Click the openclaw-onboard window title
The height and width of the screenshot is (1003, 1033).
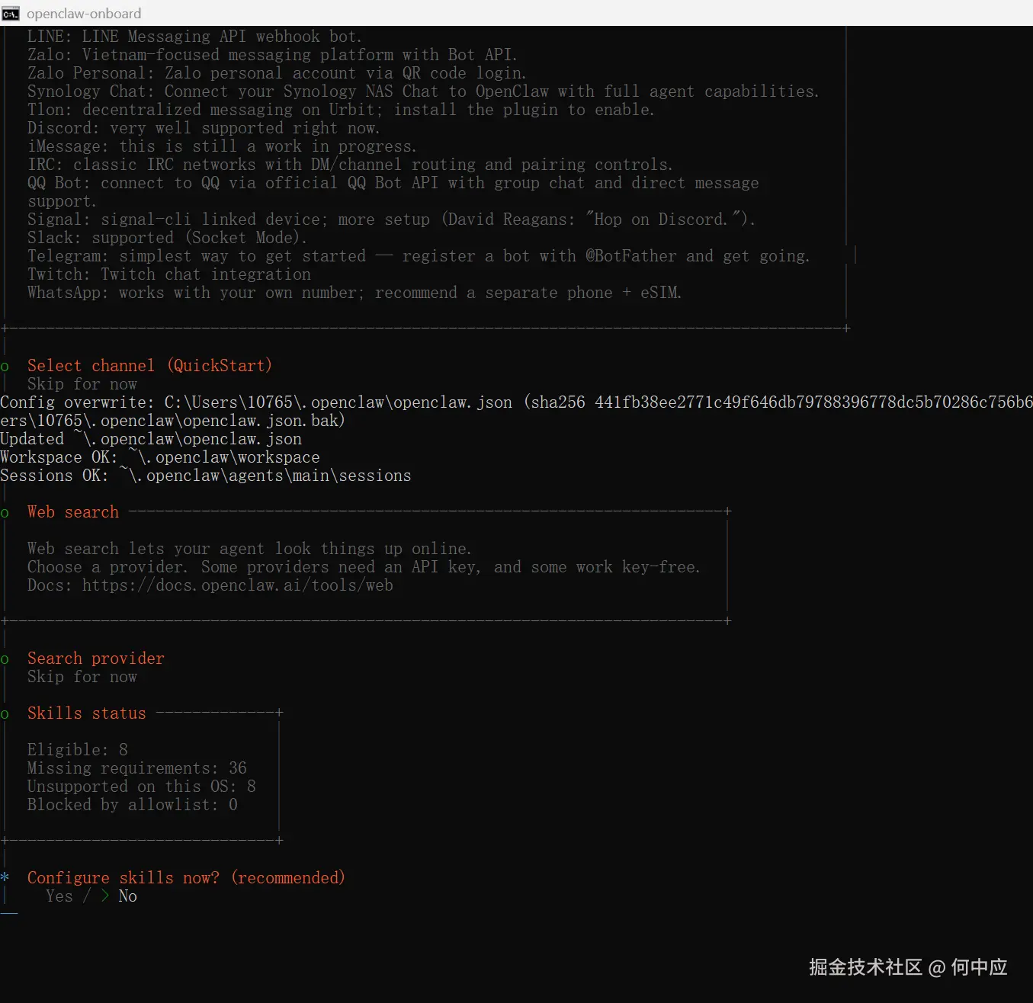click(x=84, y=14)
